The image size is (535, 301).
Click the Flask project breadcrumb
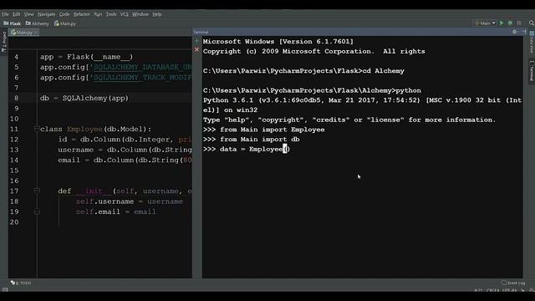(x=13, y=23)
